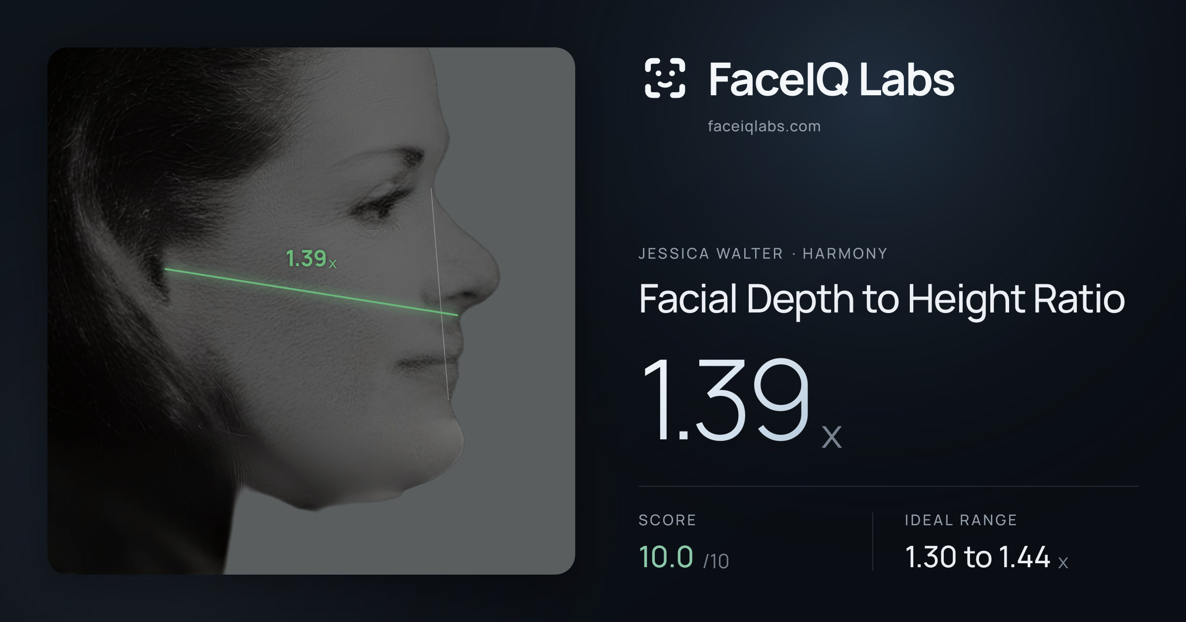This screenshot has height=622, width=1186.
Task: Open the faceiqlabs.com link
Action: pos(764,126)
